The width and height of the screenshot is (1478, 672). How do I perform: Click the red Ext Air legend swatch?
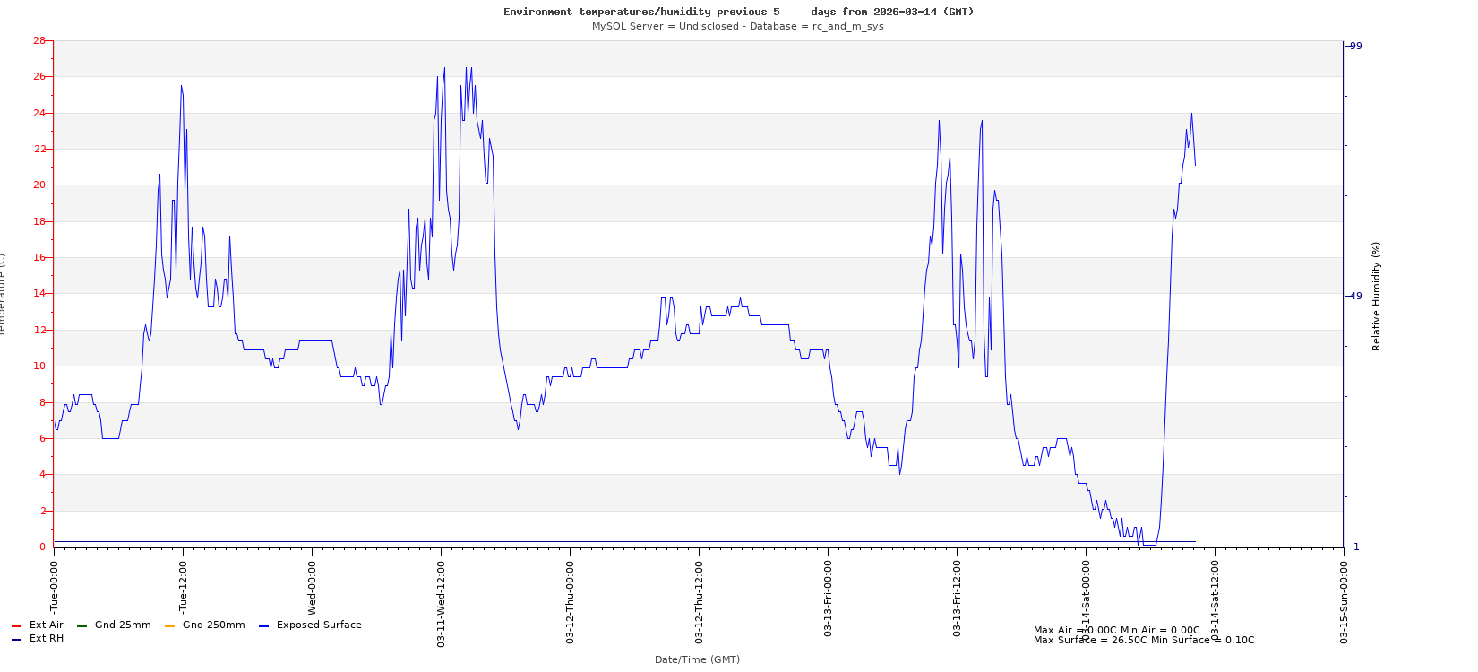16,626
